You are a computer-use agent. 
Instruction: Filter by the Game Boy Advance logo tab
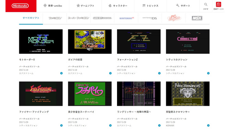[x=102, y=18]
